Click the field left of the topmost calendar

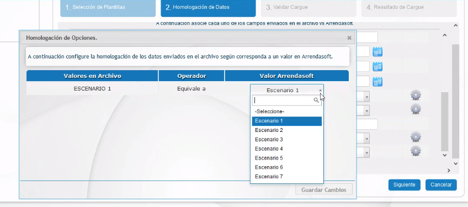tap(363, 52)
